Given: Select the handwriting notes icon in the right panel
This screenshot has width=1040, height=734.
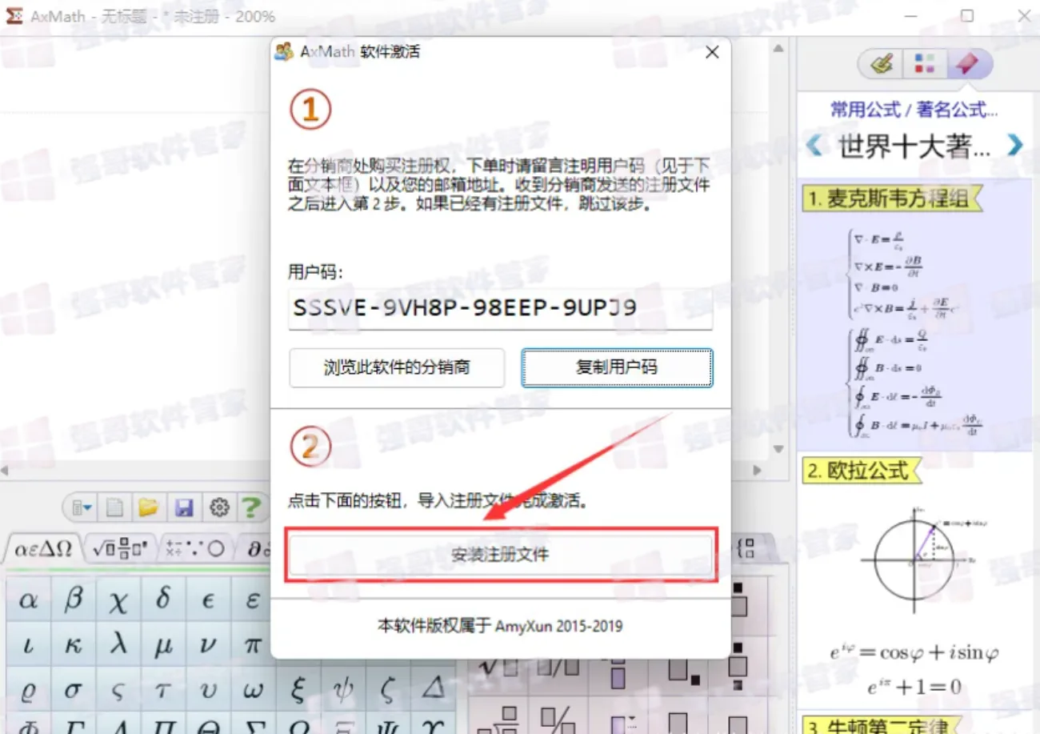Looking at the screenshot, I should coord(882,64).
